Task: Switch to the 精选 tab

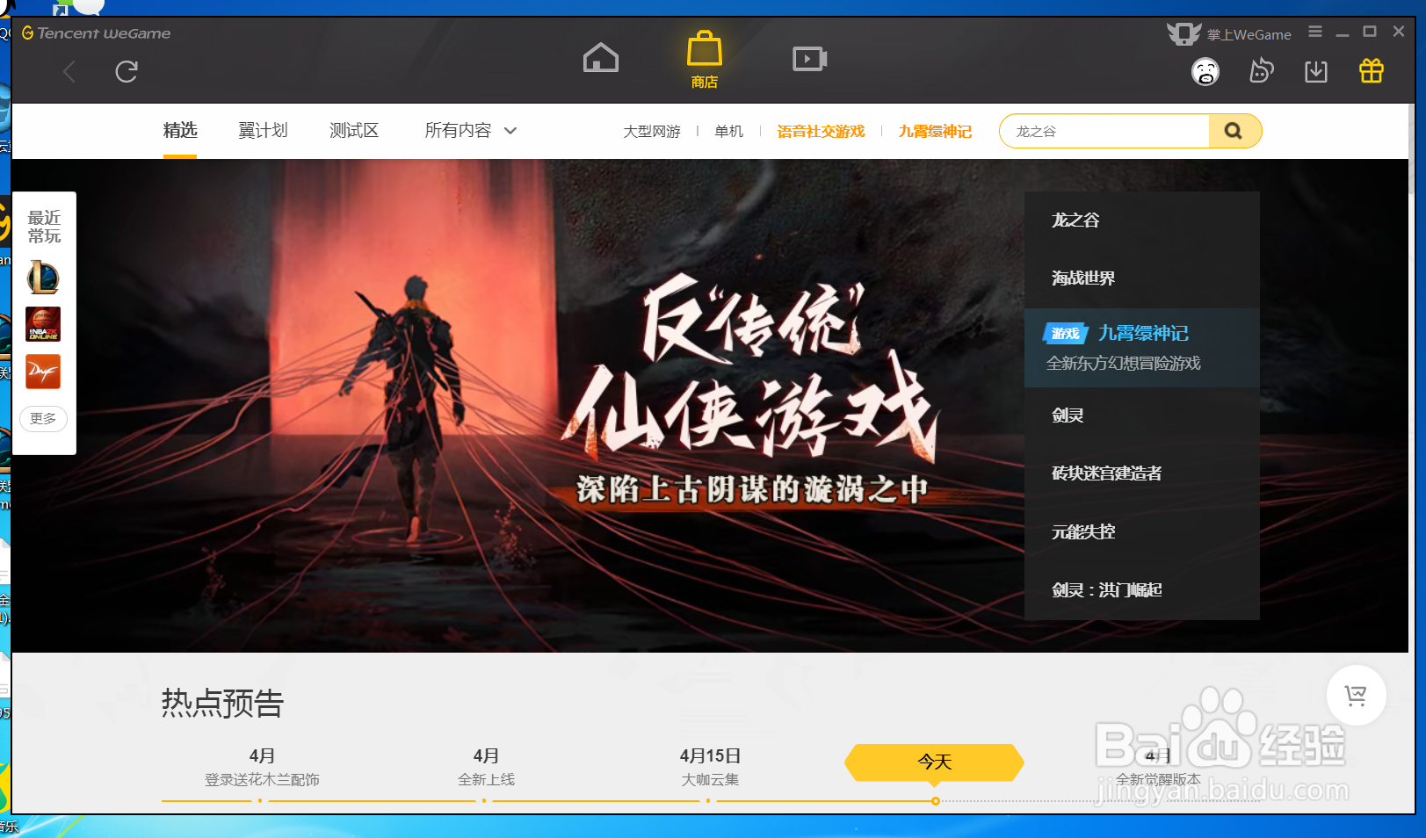Action: click(180, 131)
